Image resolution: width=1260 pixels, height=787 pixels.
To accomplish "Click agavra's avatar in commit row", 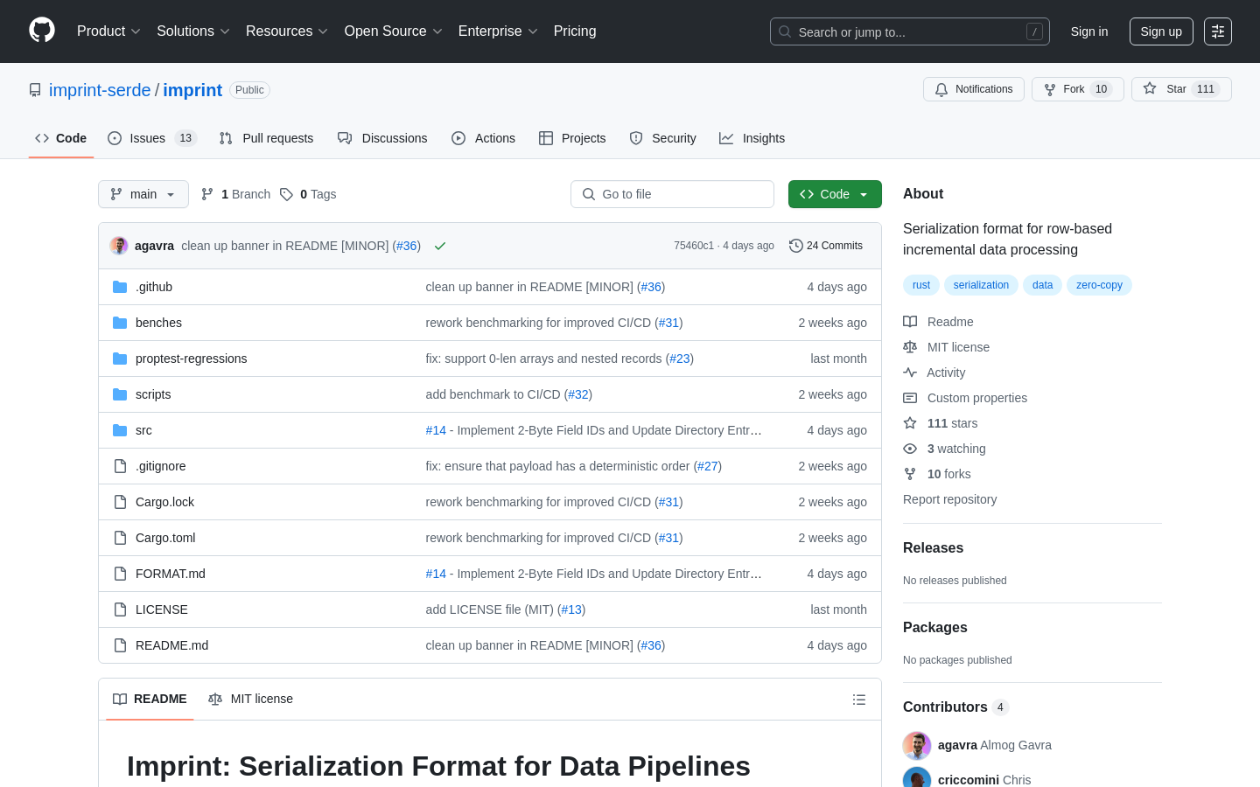I will coord(119,246).
